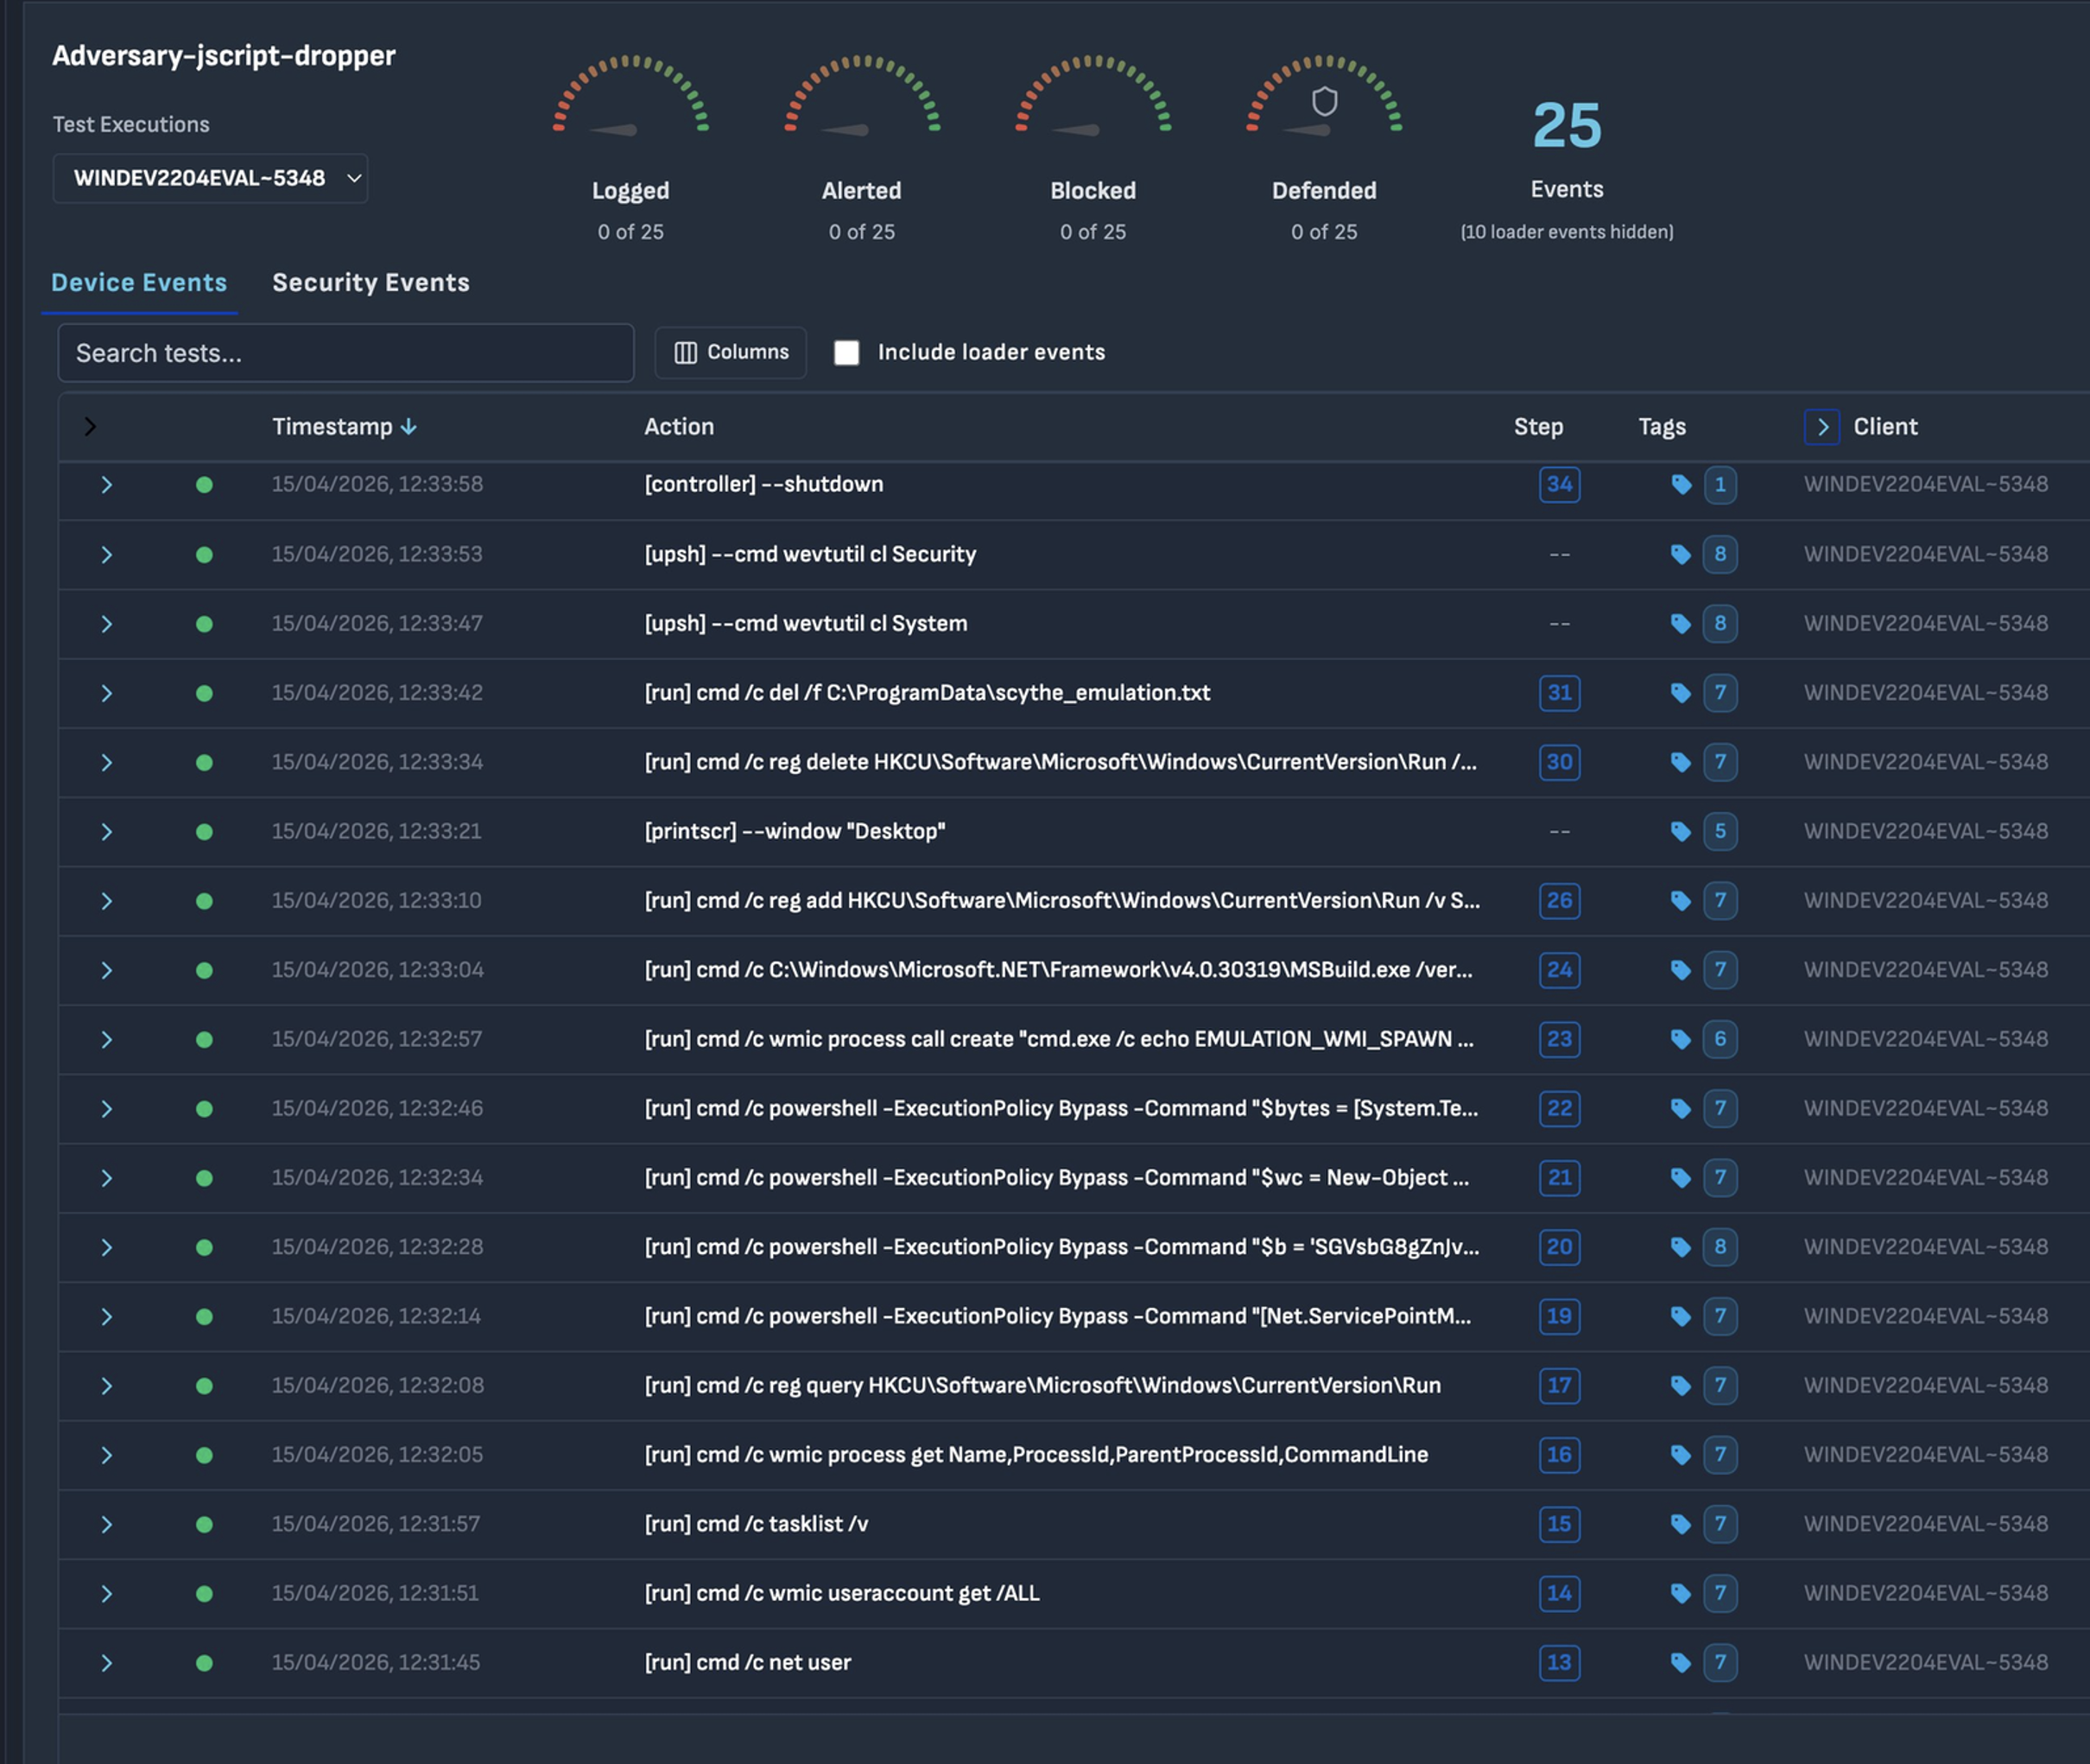Open the Test Executions dropdown WINDEV2204EVAL-5348
Image resolution: width=2090 pixels, height=1764 pixels.
tap(210, 178)
